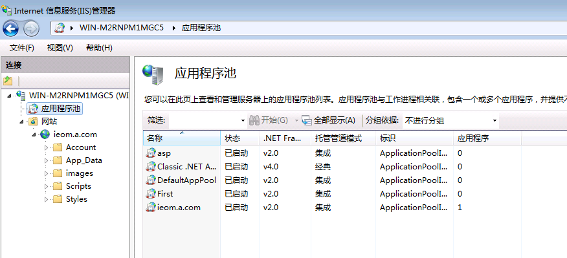Open the 文件(F) menu
This screenshot has width=567, height=258.
(22, 48)
